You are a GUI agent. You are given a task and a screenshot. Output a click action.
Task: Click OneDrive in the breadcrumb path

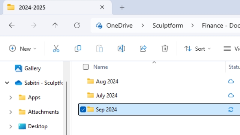(119, 25)
